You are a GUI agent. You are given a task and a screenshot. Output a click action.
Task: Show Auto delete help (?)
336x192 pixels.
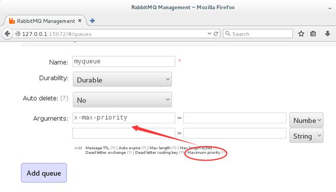click(64, 98)
